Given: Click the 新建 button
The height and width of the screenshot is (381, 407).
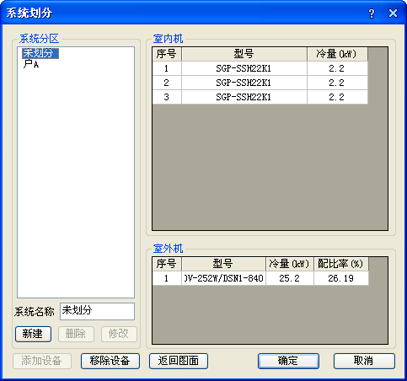Looking at the screenshot, I should (x=33, y=334).
